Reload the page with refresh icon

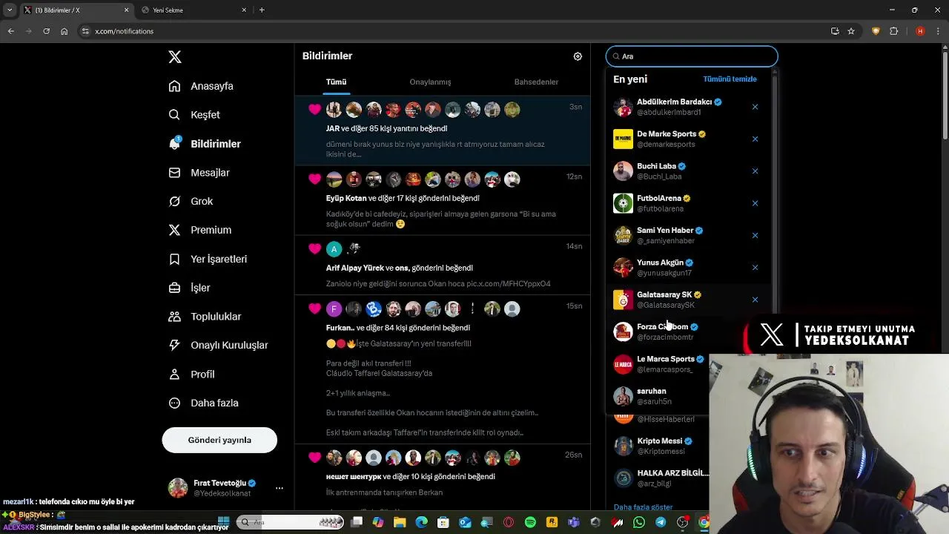[46, 31]
